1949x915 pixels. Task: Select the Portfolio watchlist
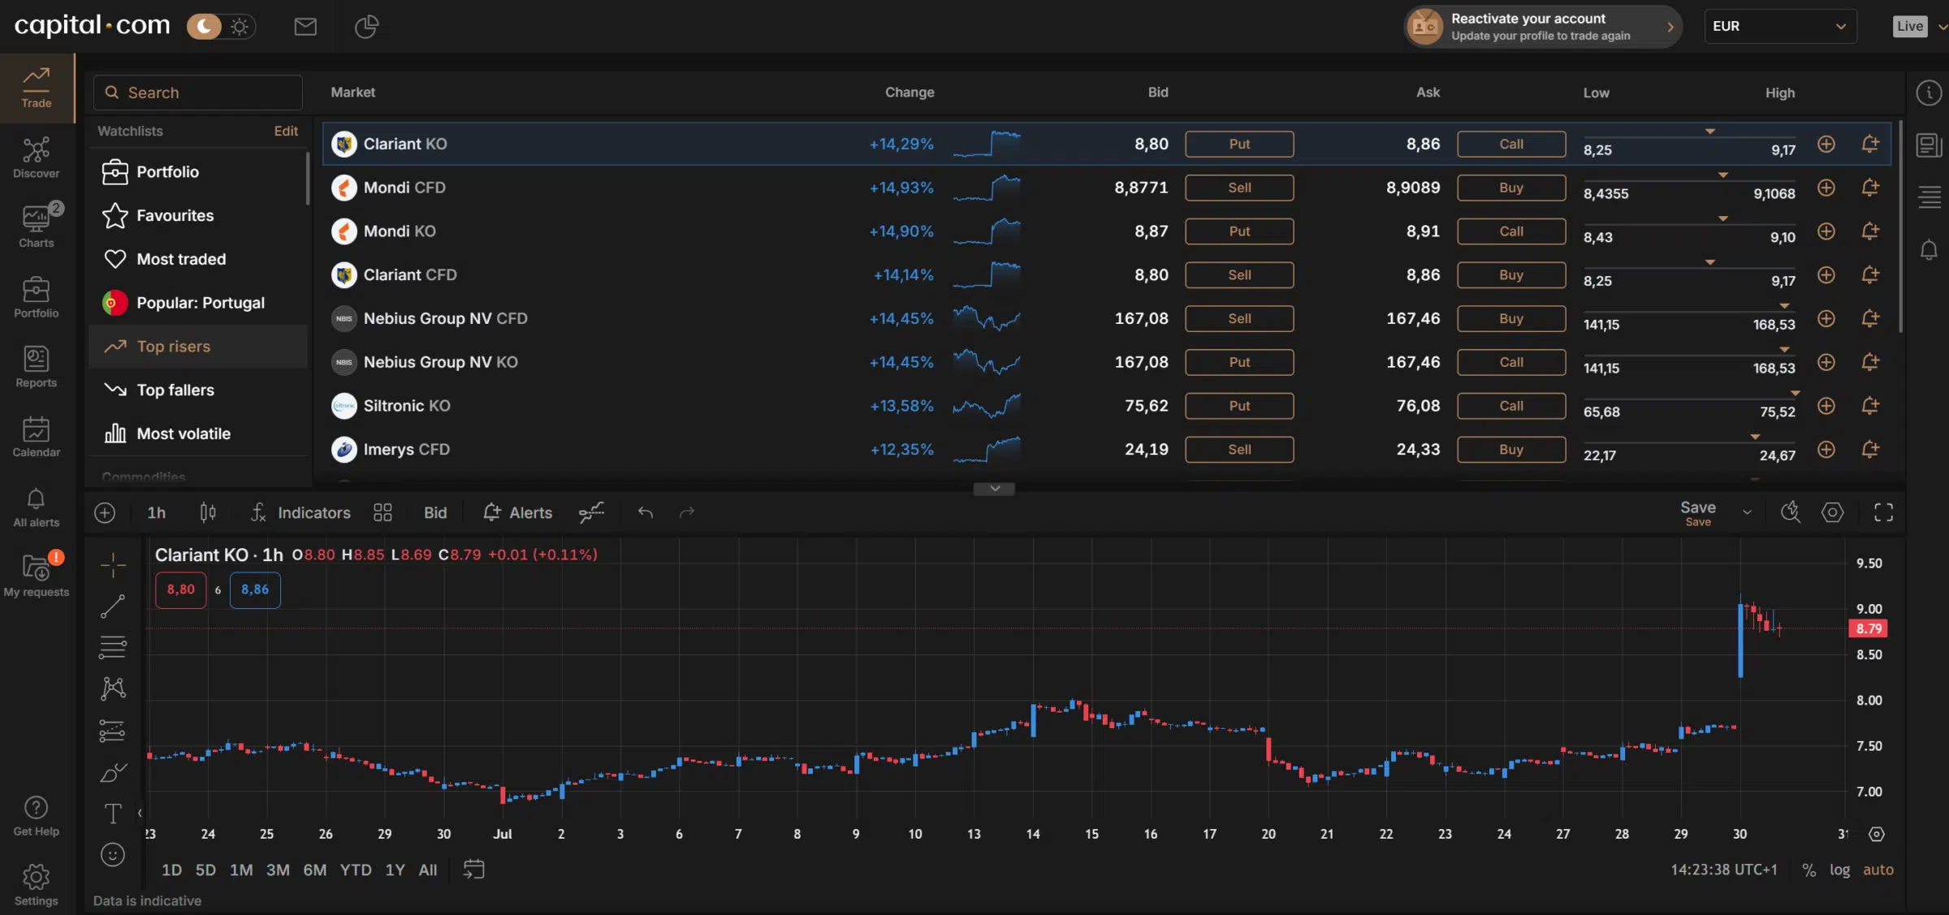pyautogui.click(x=197, y=172)
